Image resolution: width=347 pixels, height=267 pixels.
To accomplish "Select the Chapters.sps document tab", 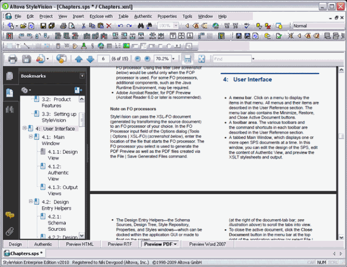I will pyautogui.click(x=24, y=254).
